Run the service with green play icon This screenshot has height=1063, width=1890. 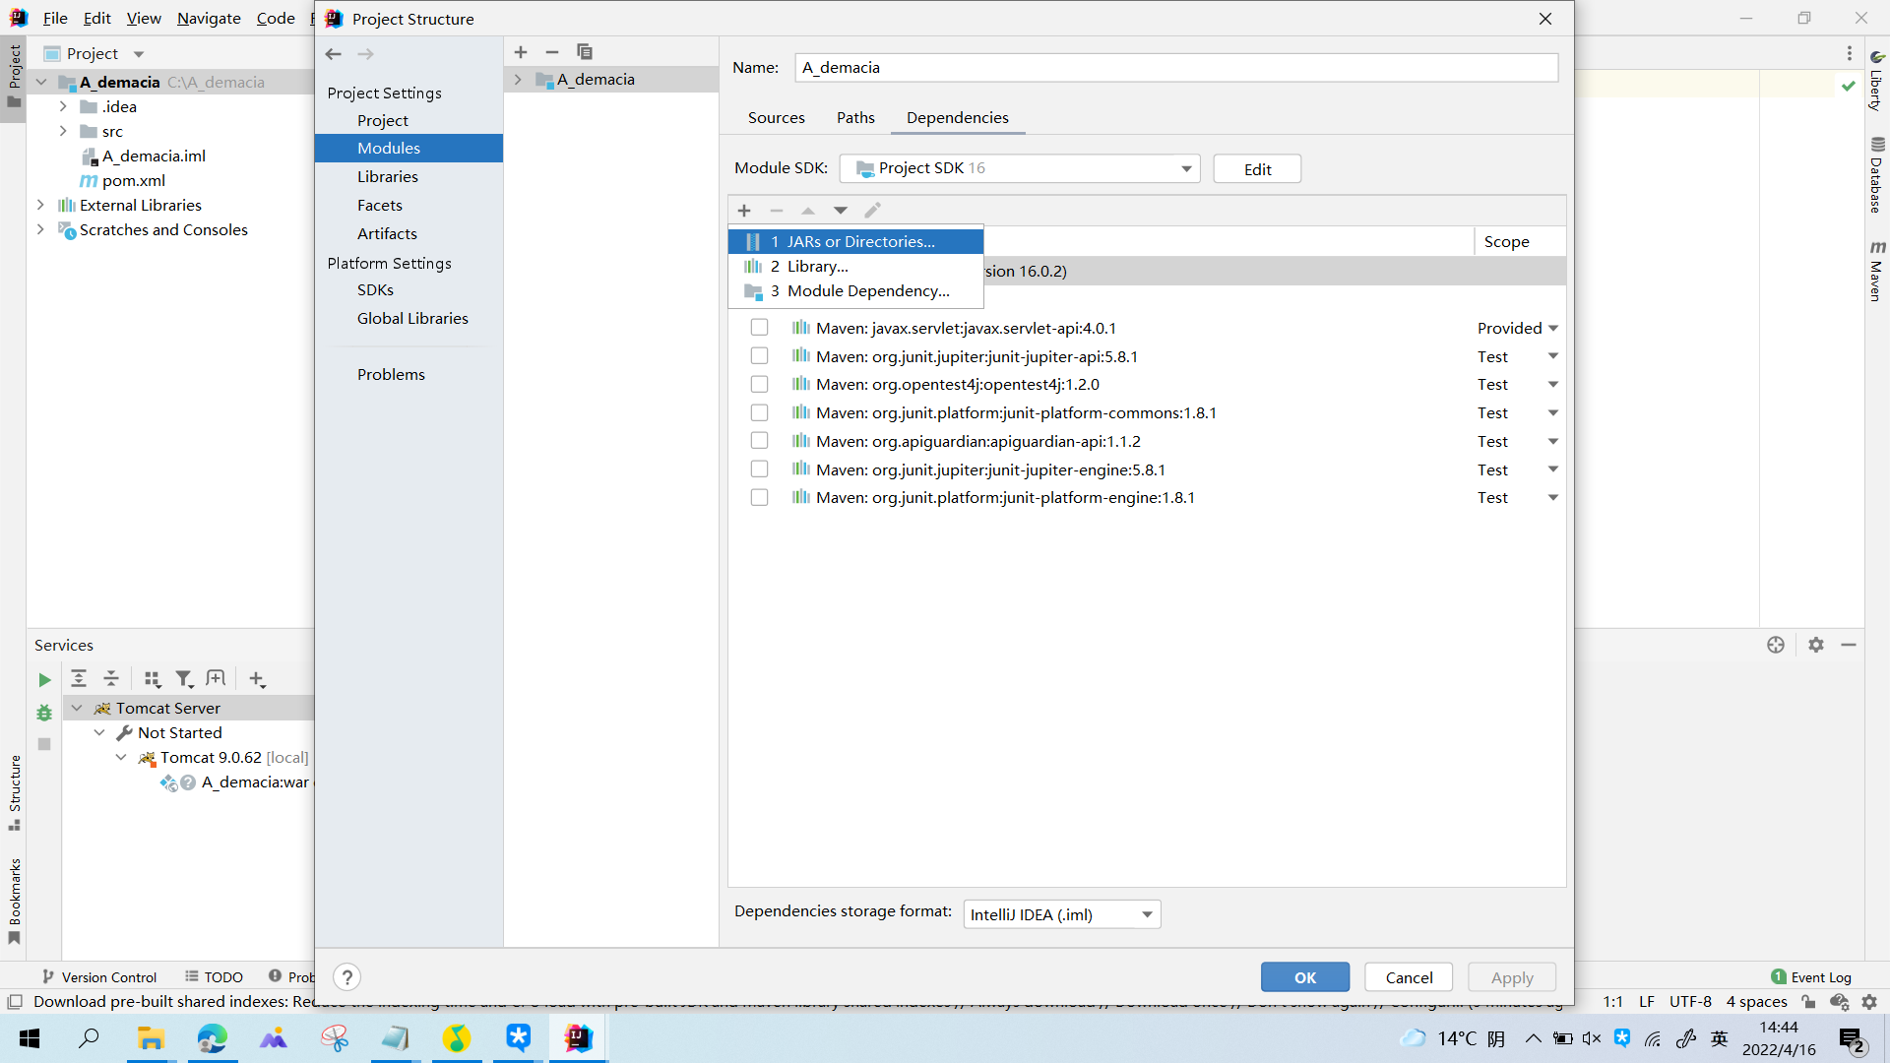(44, 680)
